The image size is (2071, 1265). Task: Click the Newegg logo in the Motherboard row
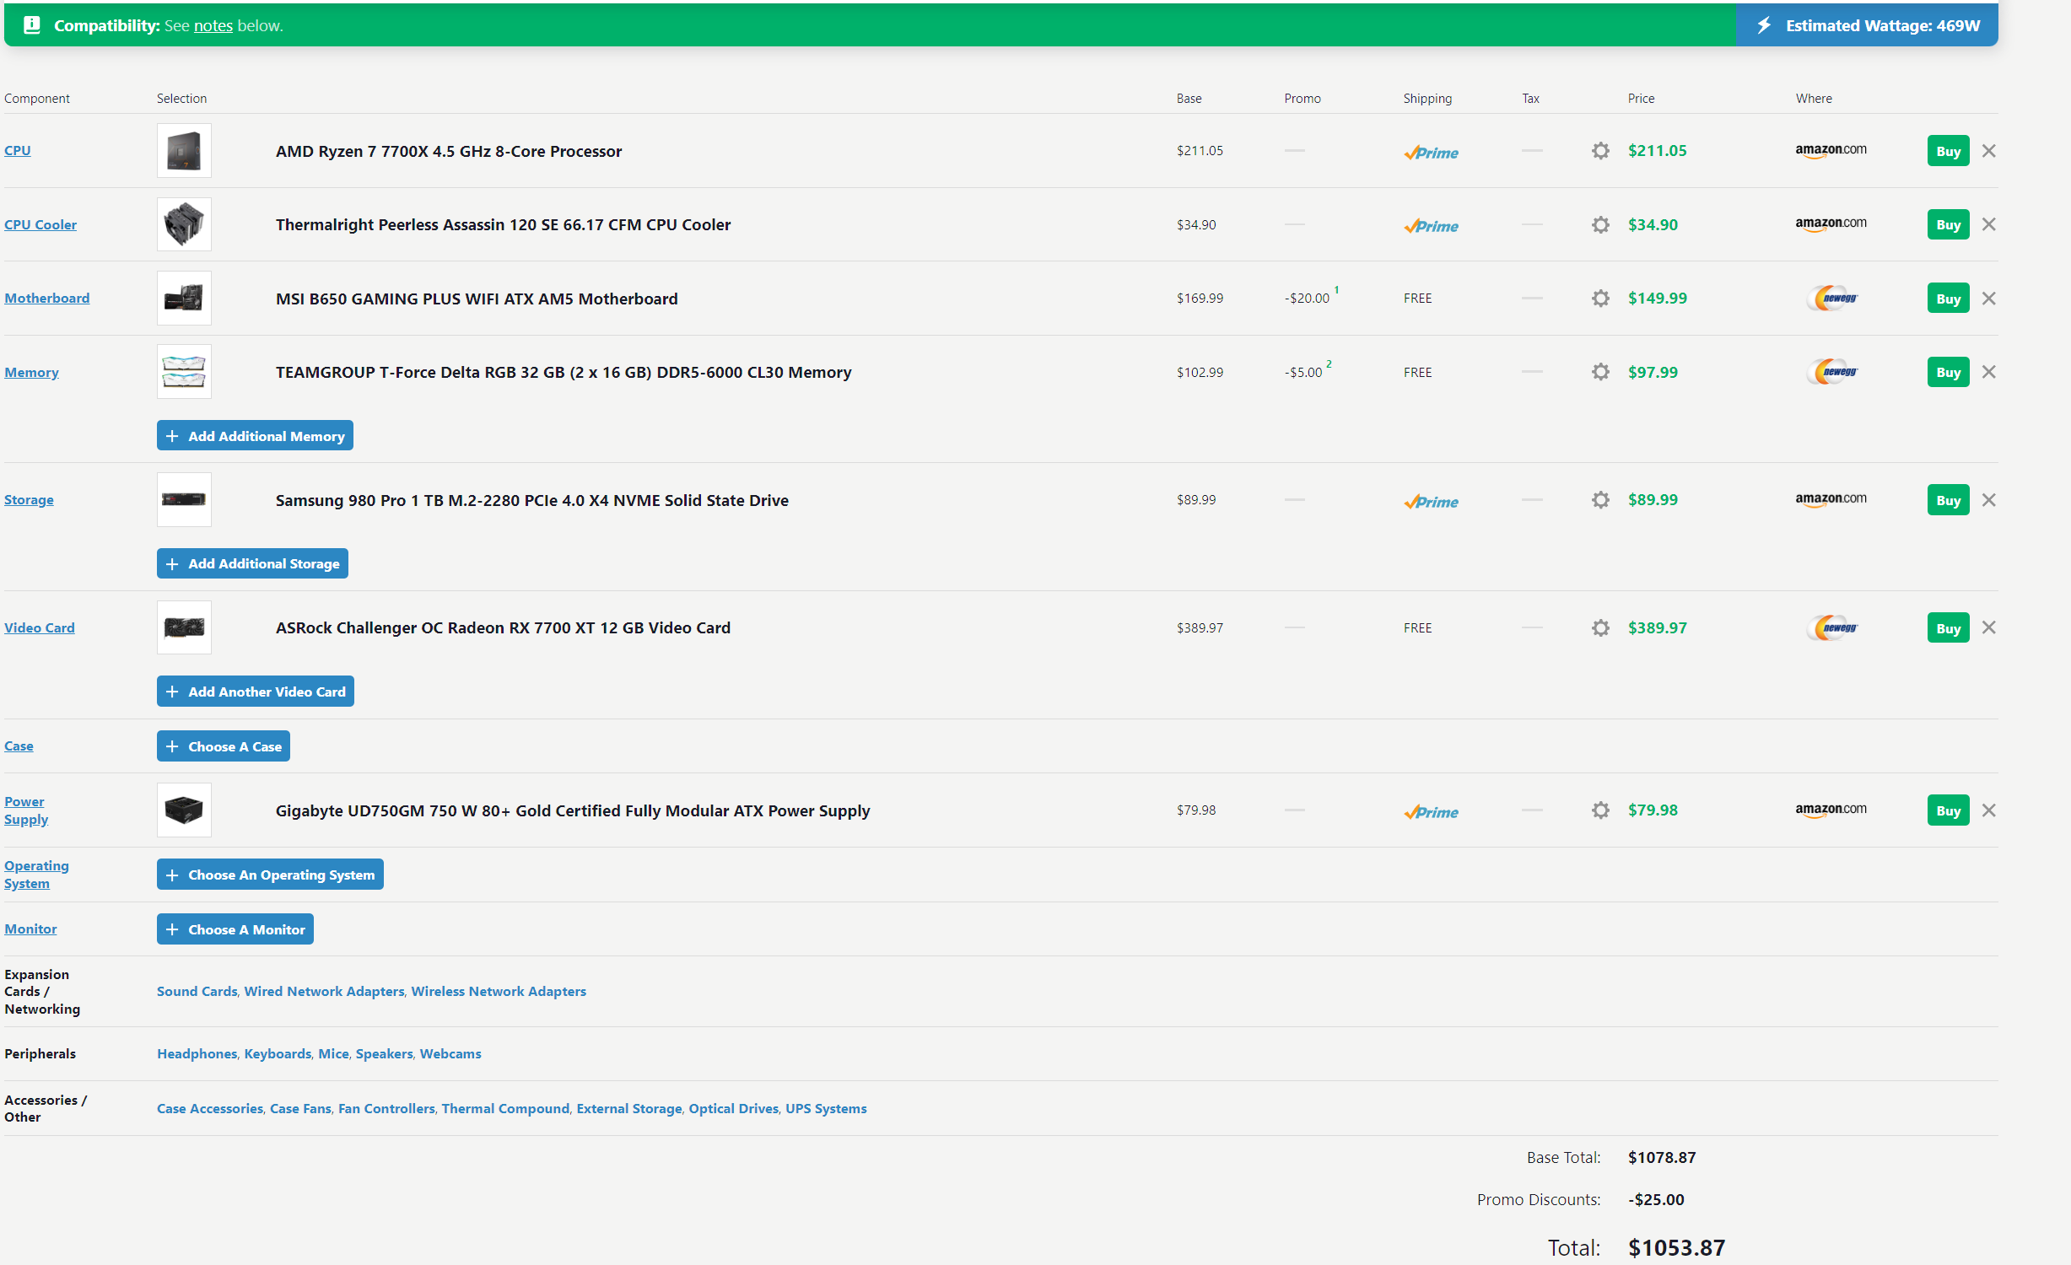(1831, 299)
